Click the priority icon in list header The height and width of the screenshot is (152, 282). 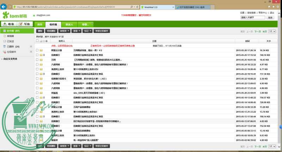point(47,41)
